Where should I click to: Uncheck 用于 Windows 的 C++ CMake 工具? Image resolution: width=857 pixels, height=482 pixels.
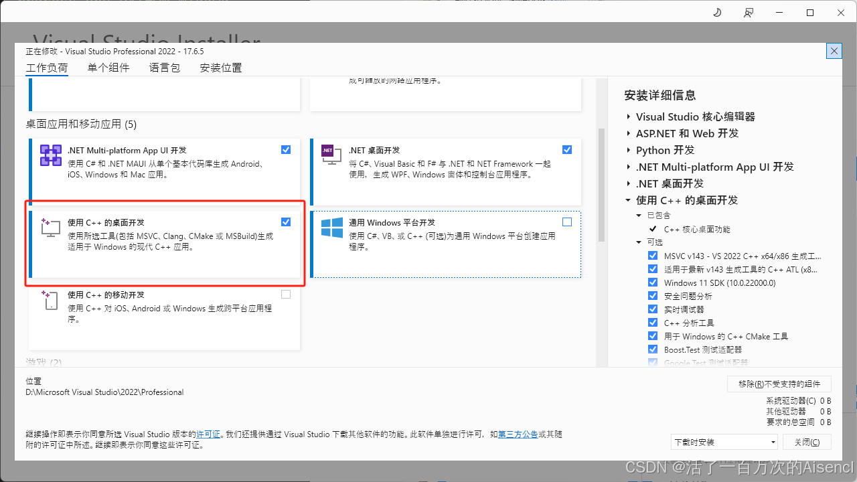tap(653, 336)
